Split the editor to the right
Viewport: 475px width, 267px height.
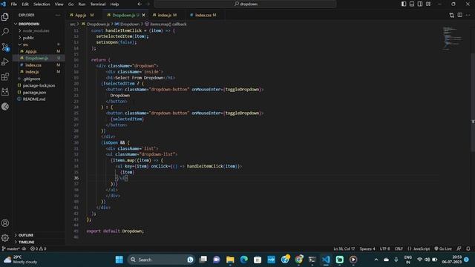pos(460,15)
